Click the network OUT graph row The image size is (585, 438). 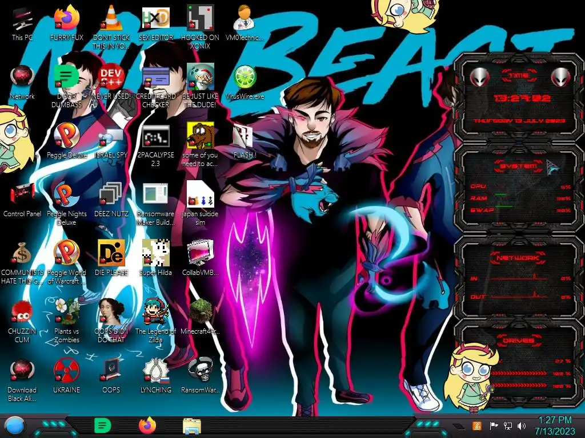point(520,297)
